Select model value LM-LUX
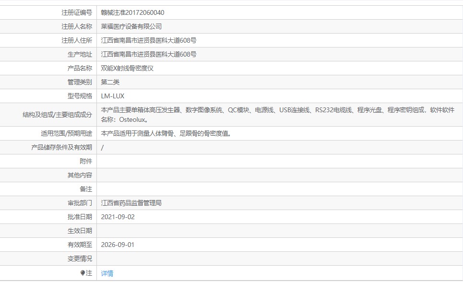This screenshot has width=463, height=282. (112, 95)
